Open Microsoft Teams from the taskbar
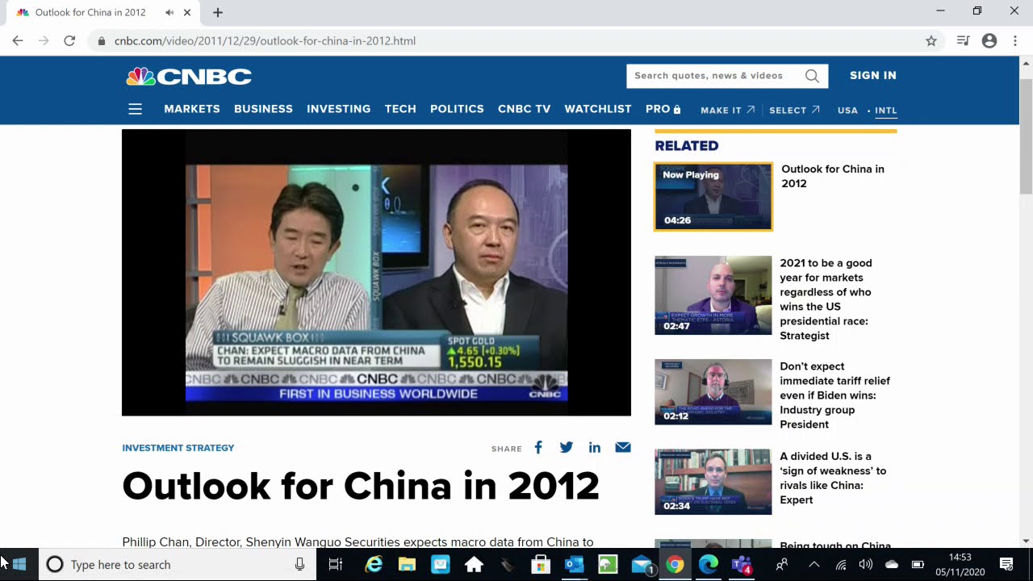The height and width of the screenshot is (581, 1033). (742, 565)
